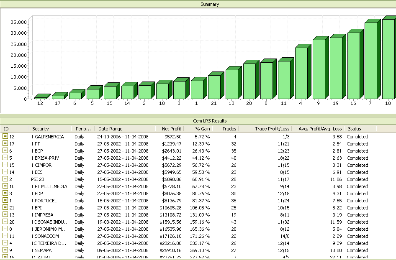The height and width of the screenshot is (260, 396).
Task: Click the result icon for ID 12
Action: click(5, 136)
